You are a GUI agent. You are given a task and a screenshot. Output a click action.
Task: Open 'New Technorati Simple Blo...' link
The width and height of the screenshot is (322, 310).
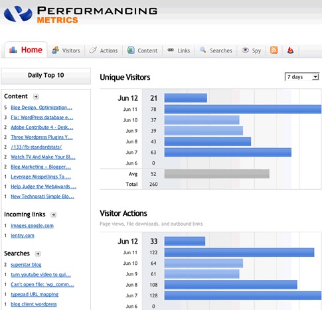(42, 196)
